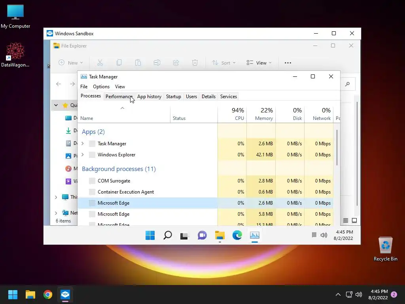
Task: Sort processes by the Name column
Action: tap(124, 114)
